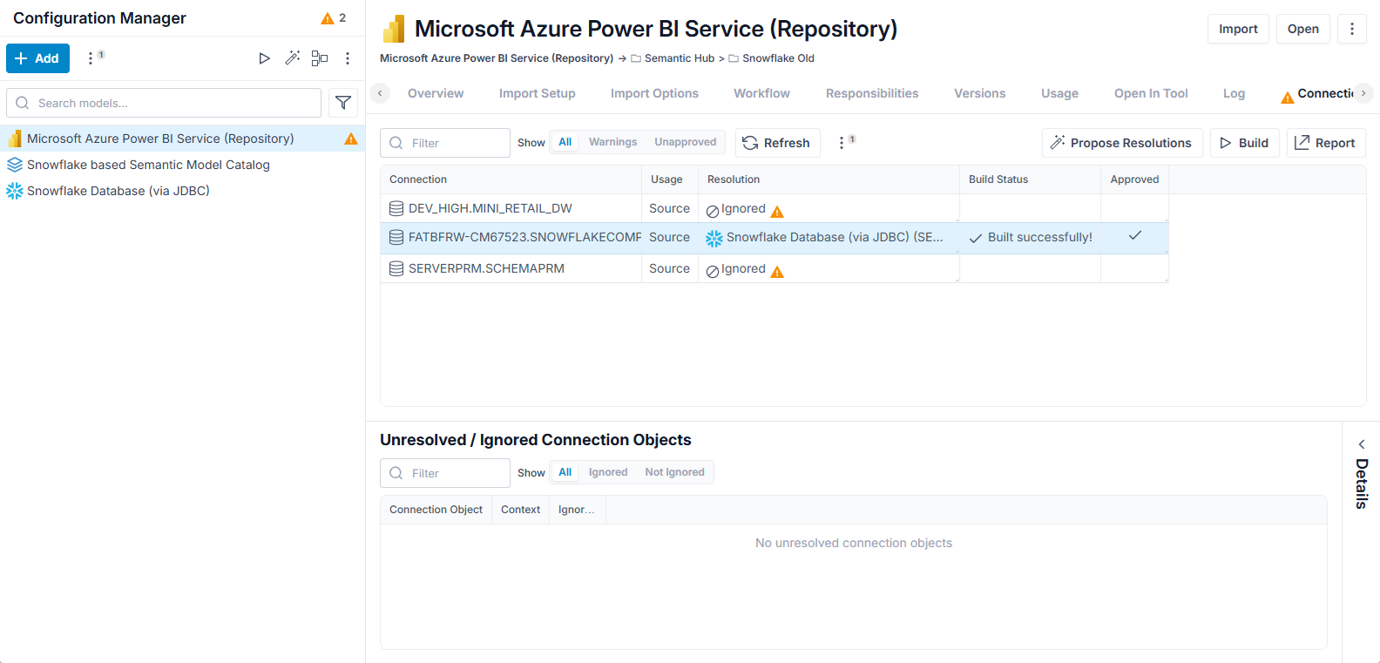Click the Refresh button
This screenshot has width=1380, height=663.
[x=777, y=143]
